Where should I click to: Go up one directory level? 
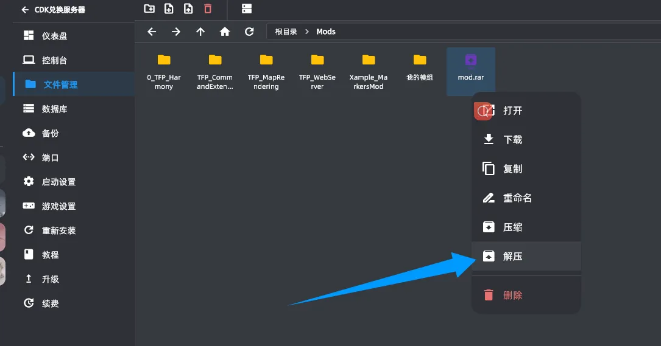200,32
